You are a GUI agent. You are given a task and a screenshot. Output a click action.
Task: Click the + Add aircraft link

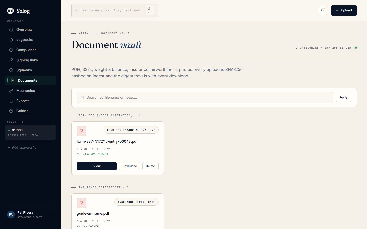click(x=22, y=147)
